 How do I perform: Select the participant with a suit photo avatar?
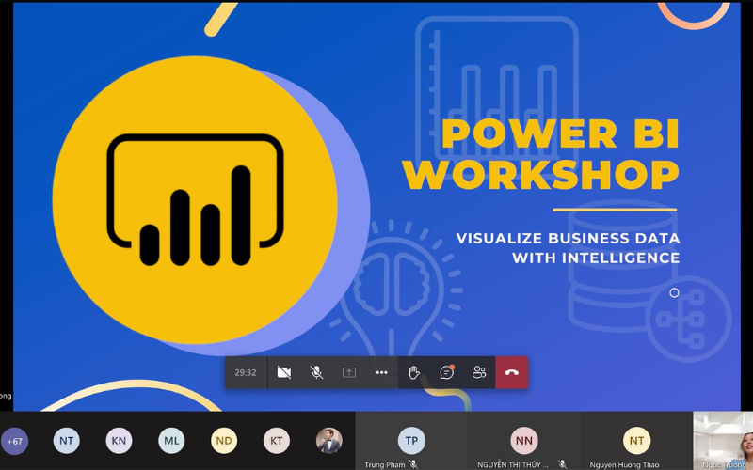point(328,441)
